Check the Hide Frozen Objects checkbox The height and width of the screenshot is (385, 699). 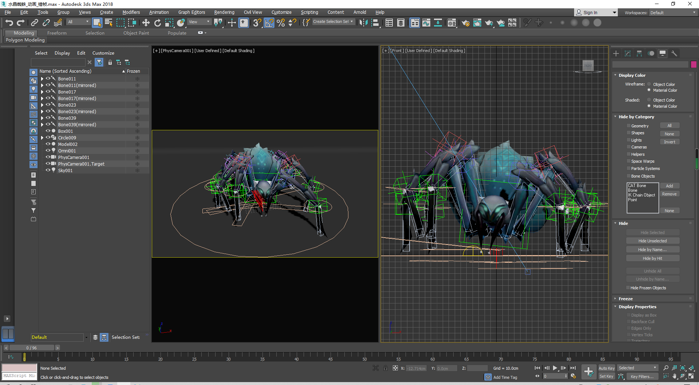[628, 288]
